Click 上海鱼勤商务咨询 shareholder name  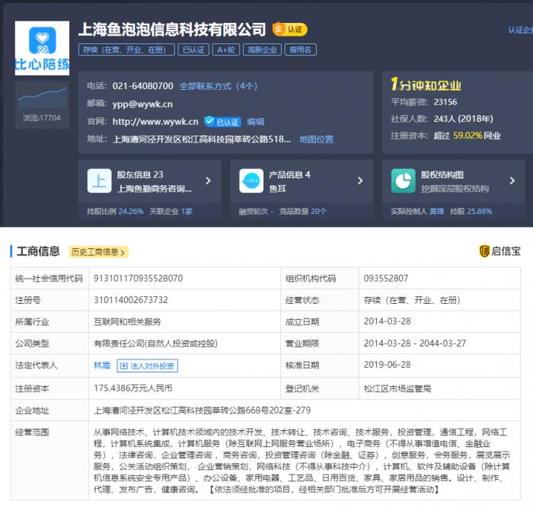155,189
